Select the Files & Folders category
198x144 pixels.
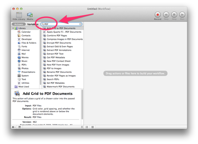tap(29, 43)
